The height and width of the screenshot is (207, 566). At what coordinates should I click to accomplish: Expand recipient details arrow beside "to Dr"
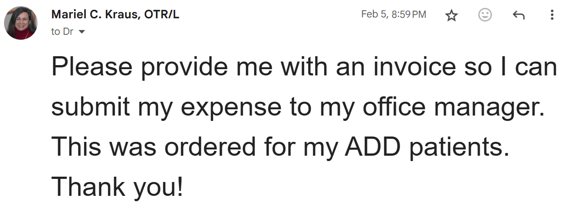tap(81, 32)
